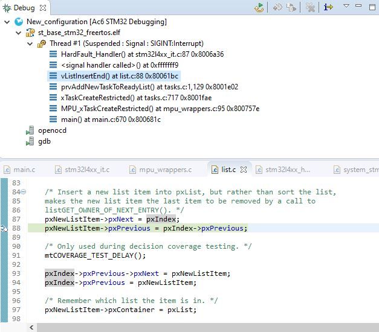
Task: Click the Restart debug session icon
Action: (x=259, y=7)
